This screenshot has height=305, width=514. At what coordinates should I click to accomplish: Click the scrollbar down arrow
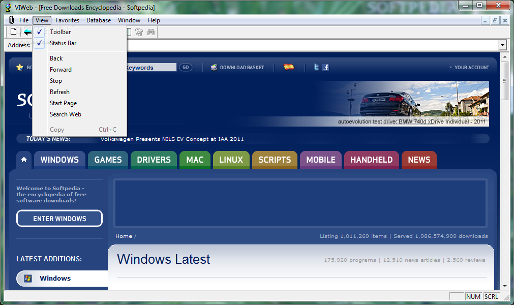tap(505, 286)
